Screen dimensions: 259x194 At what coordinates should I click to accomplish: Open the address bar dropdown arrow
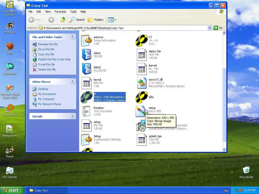tap(209, 28)
